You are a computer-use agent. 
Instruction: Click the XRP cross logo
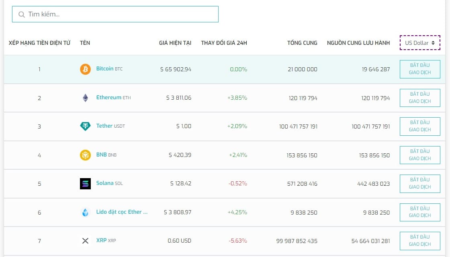85,241
